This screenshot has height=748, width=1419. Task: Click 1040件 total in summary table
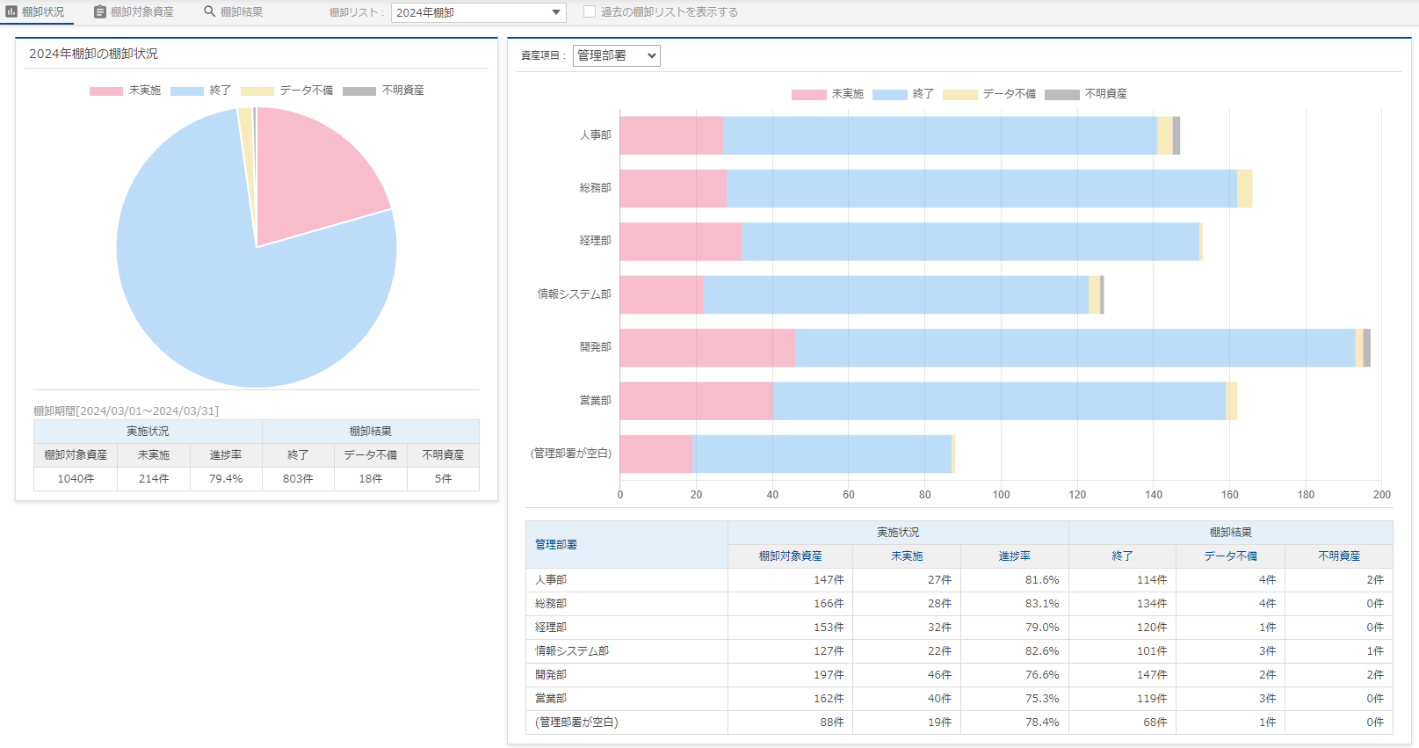pyautogui.click(x=76, y=479)
